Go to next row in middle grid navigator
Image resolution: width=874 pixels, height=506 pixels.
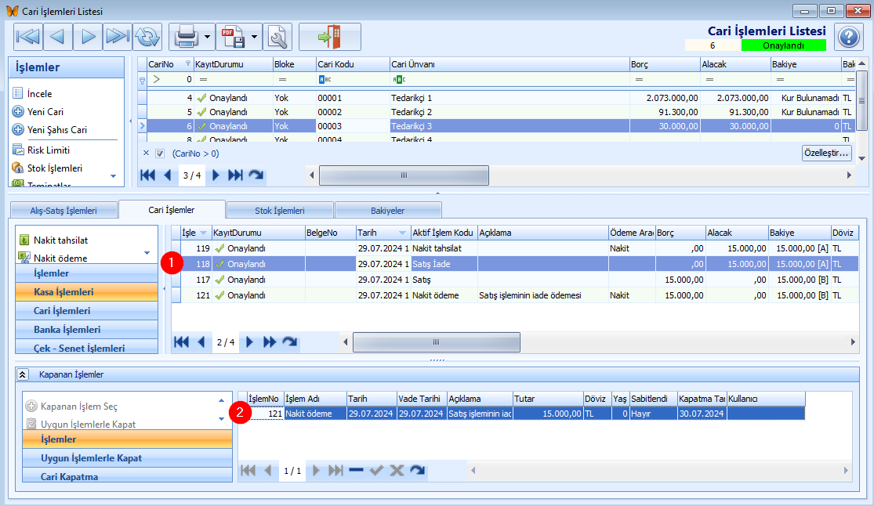(x=250, y=342)
